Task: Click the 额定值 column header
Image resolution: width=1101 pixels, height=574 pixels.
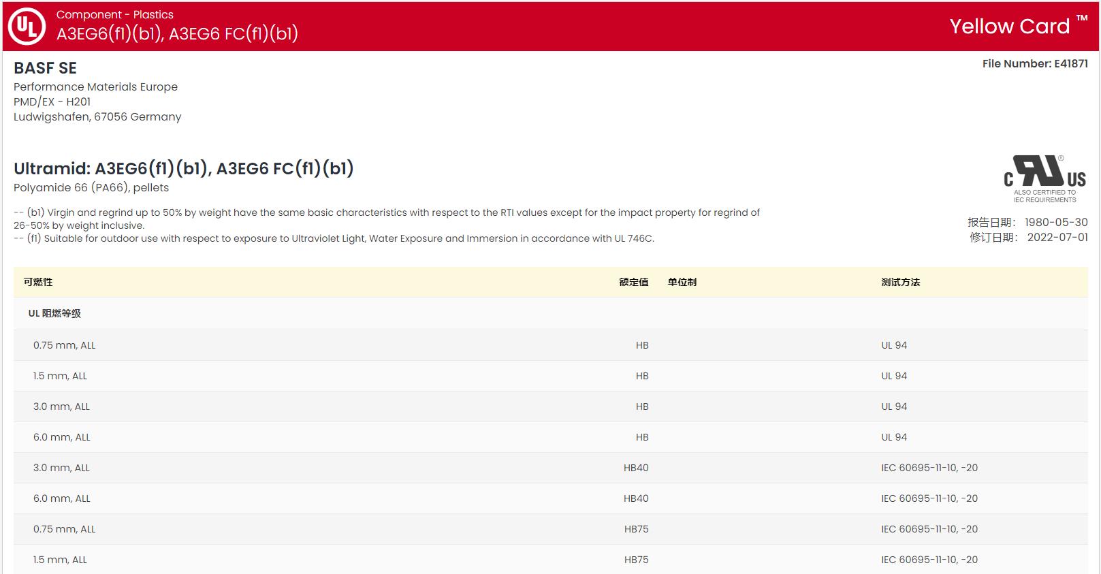Action: [x=634, y=282]
